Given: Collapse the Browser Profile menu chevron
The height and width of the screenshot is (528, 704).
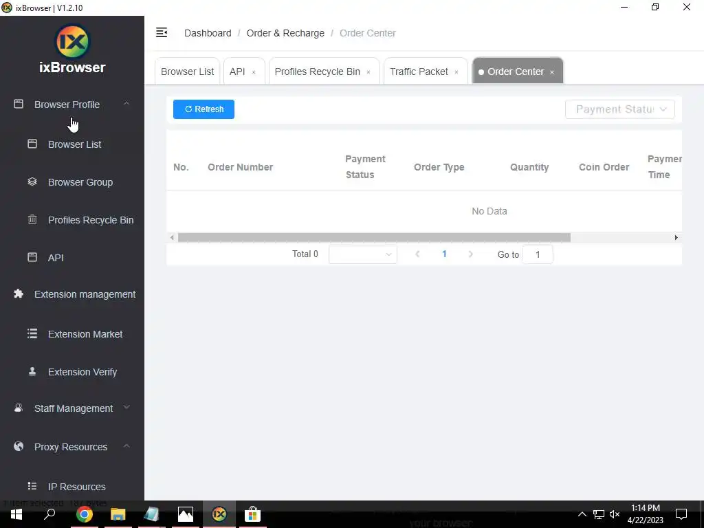Looking at the screenshot, I should pyautogui.click(x=126, y=104).
